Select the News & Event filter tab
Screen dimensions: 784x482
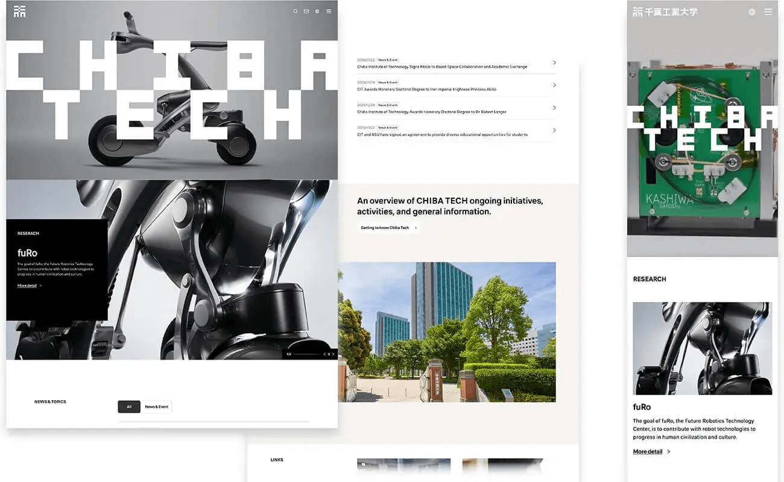156,406
